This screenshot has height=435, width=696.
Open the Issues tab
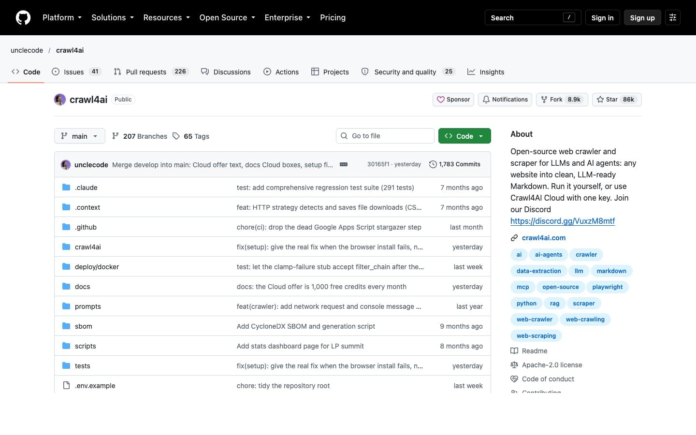coord(76,72)
